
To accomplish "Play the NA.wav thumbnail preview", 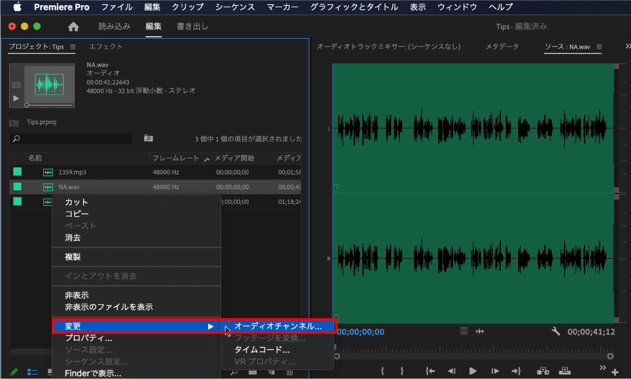I will tap(16, 98).
